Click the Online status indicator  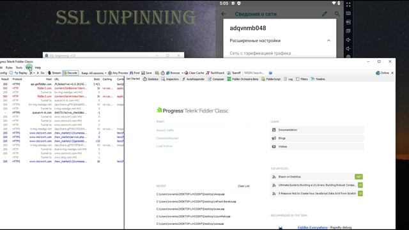[x=382, y=73]
